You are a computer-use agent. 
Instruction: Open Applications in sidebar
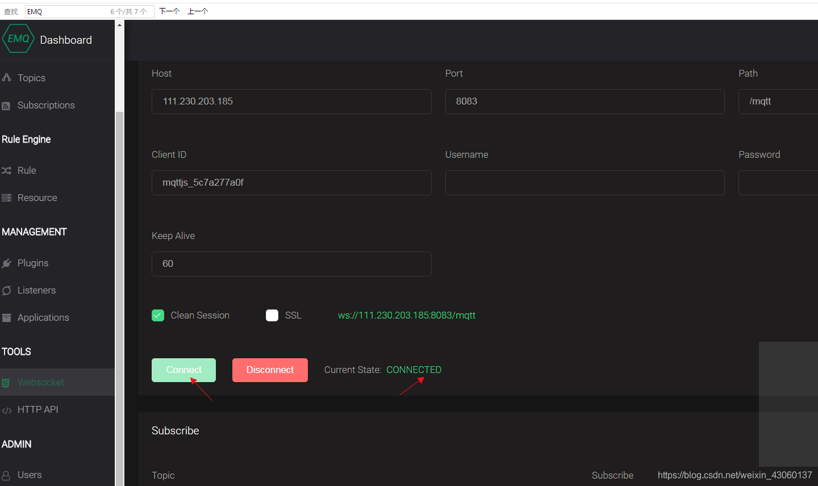click(43, 317)
